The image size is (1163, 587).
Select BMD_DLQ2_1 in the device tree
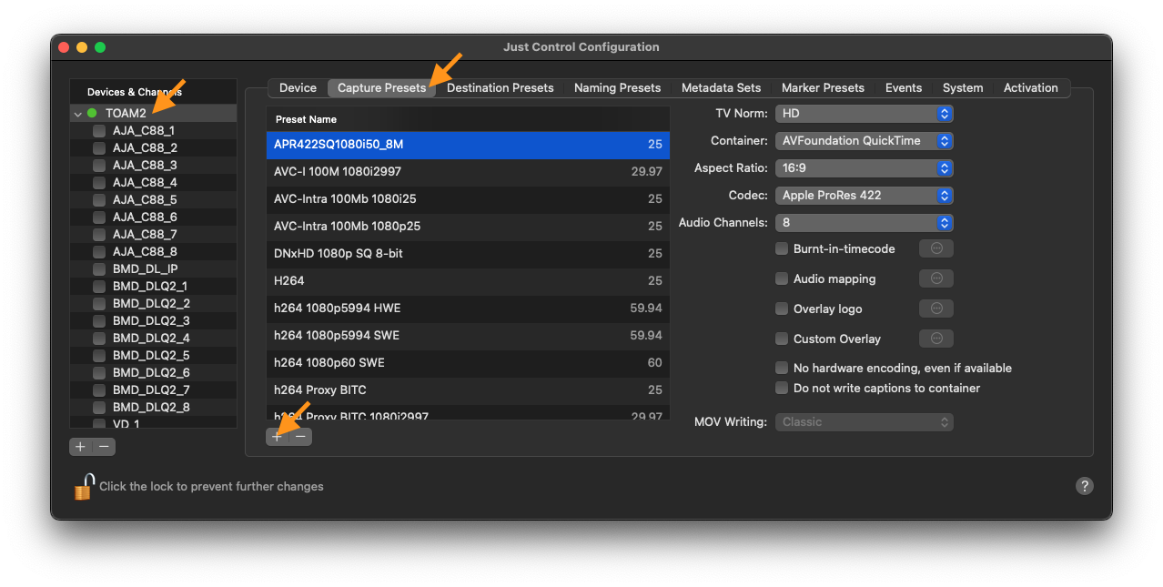coord(153,287)
